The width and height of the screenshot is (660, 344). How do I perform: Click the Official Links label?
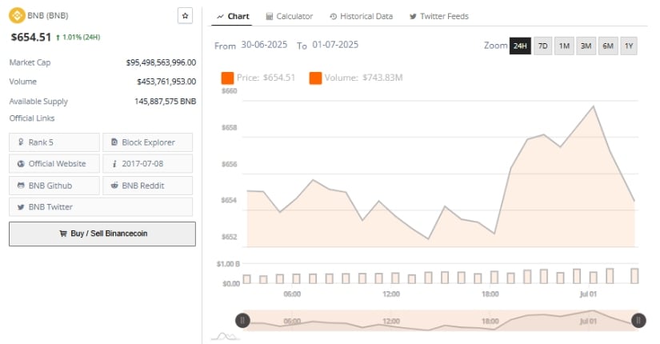[32, 118]
